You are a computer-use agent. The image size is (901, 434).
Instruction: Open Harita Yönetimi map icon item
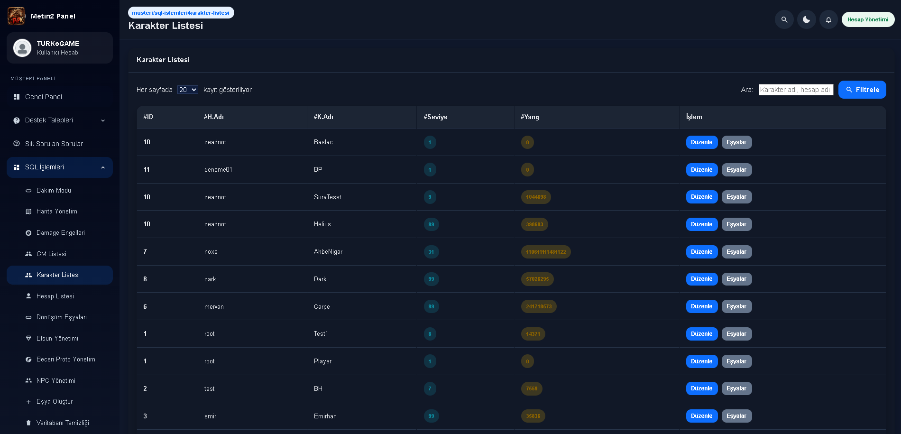coord(28,212)
